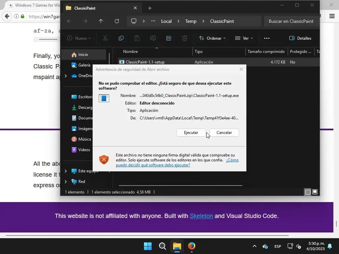
Task: Go up one folder level in Explorer
Action: (x=101, y=21)
